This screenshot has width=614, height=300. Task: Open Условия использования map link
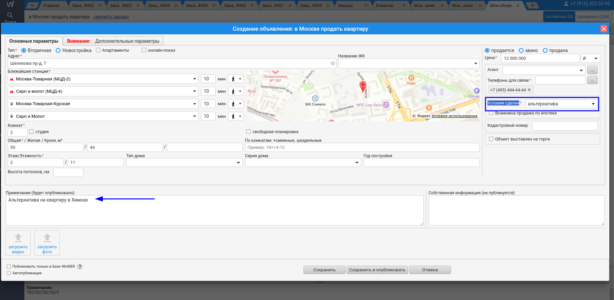coord(454,116)
